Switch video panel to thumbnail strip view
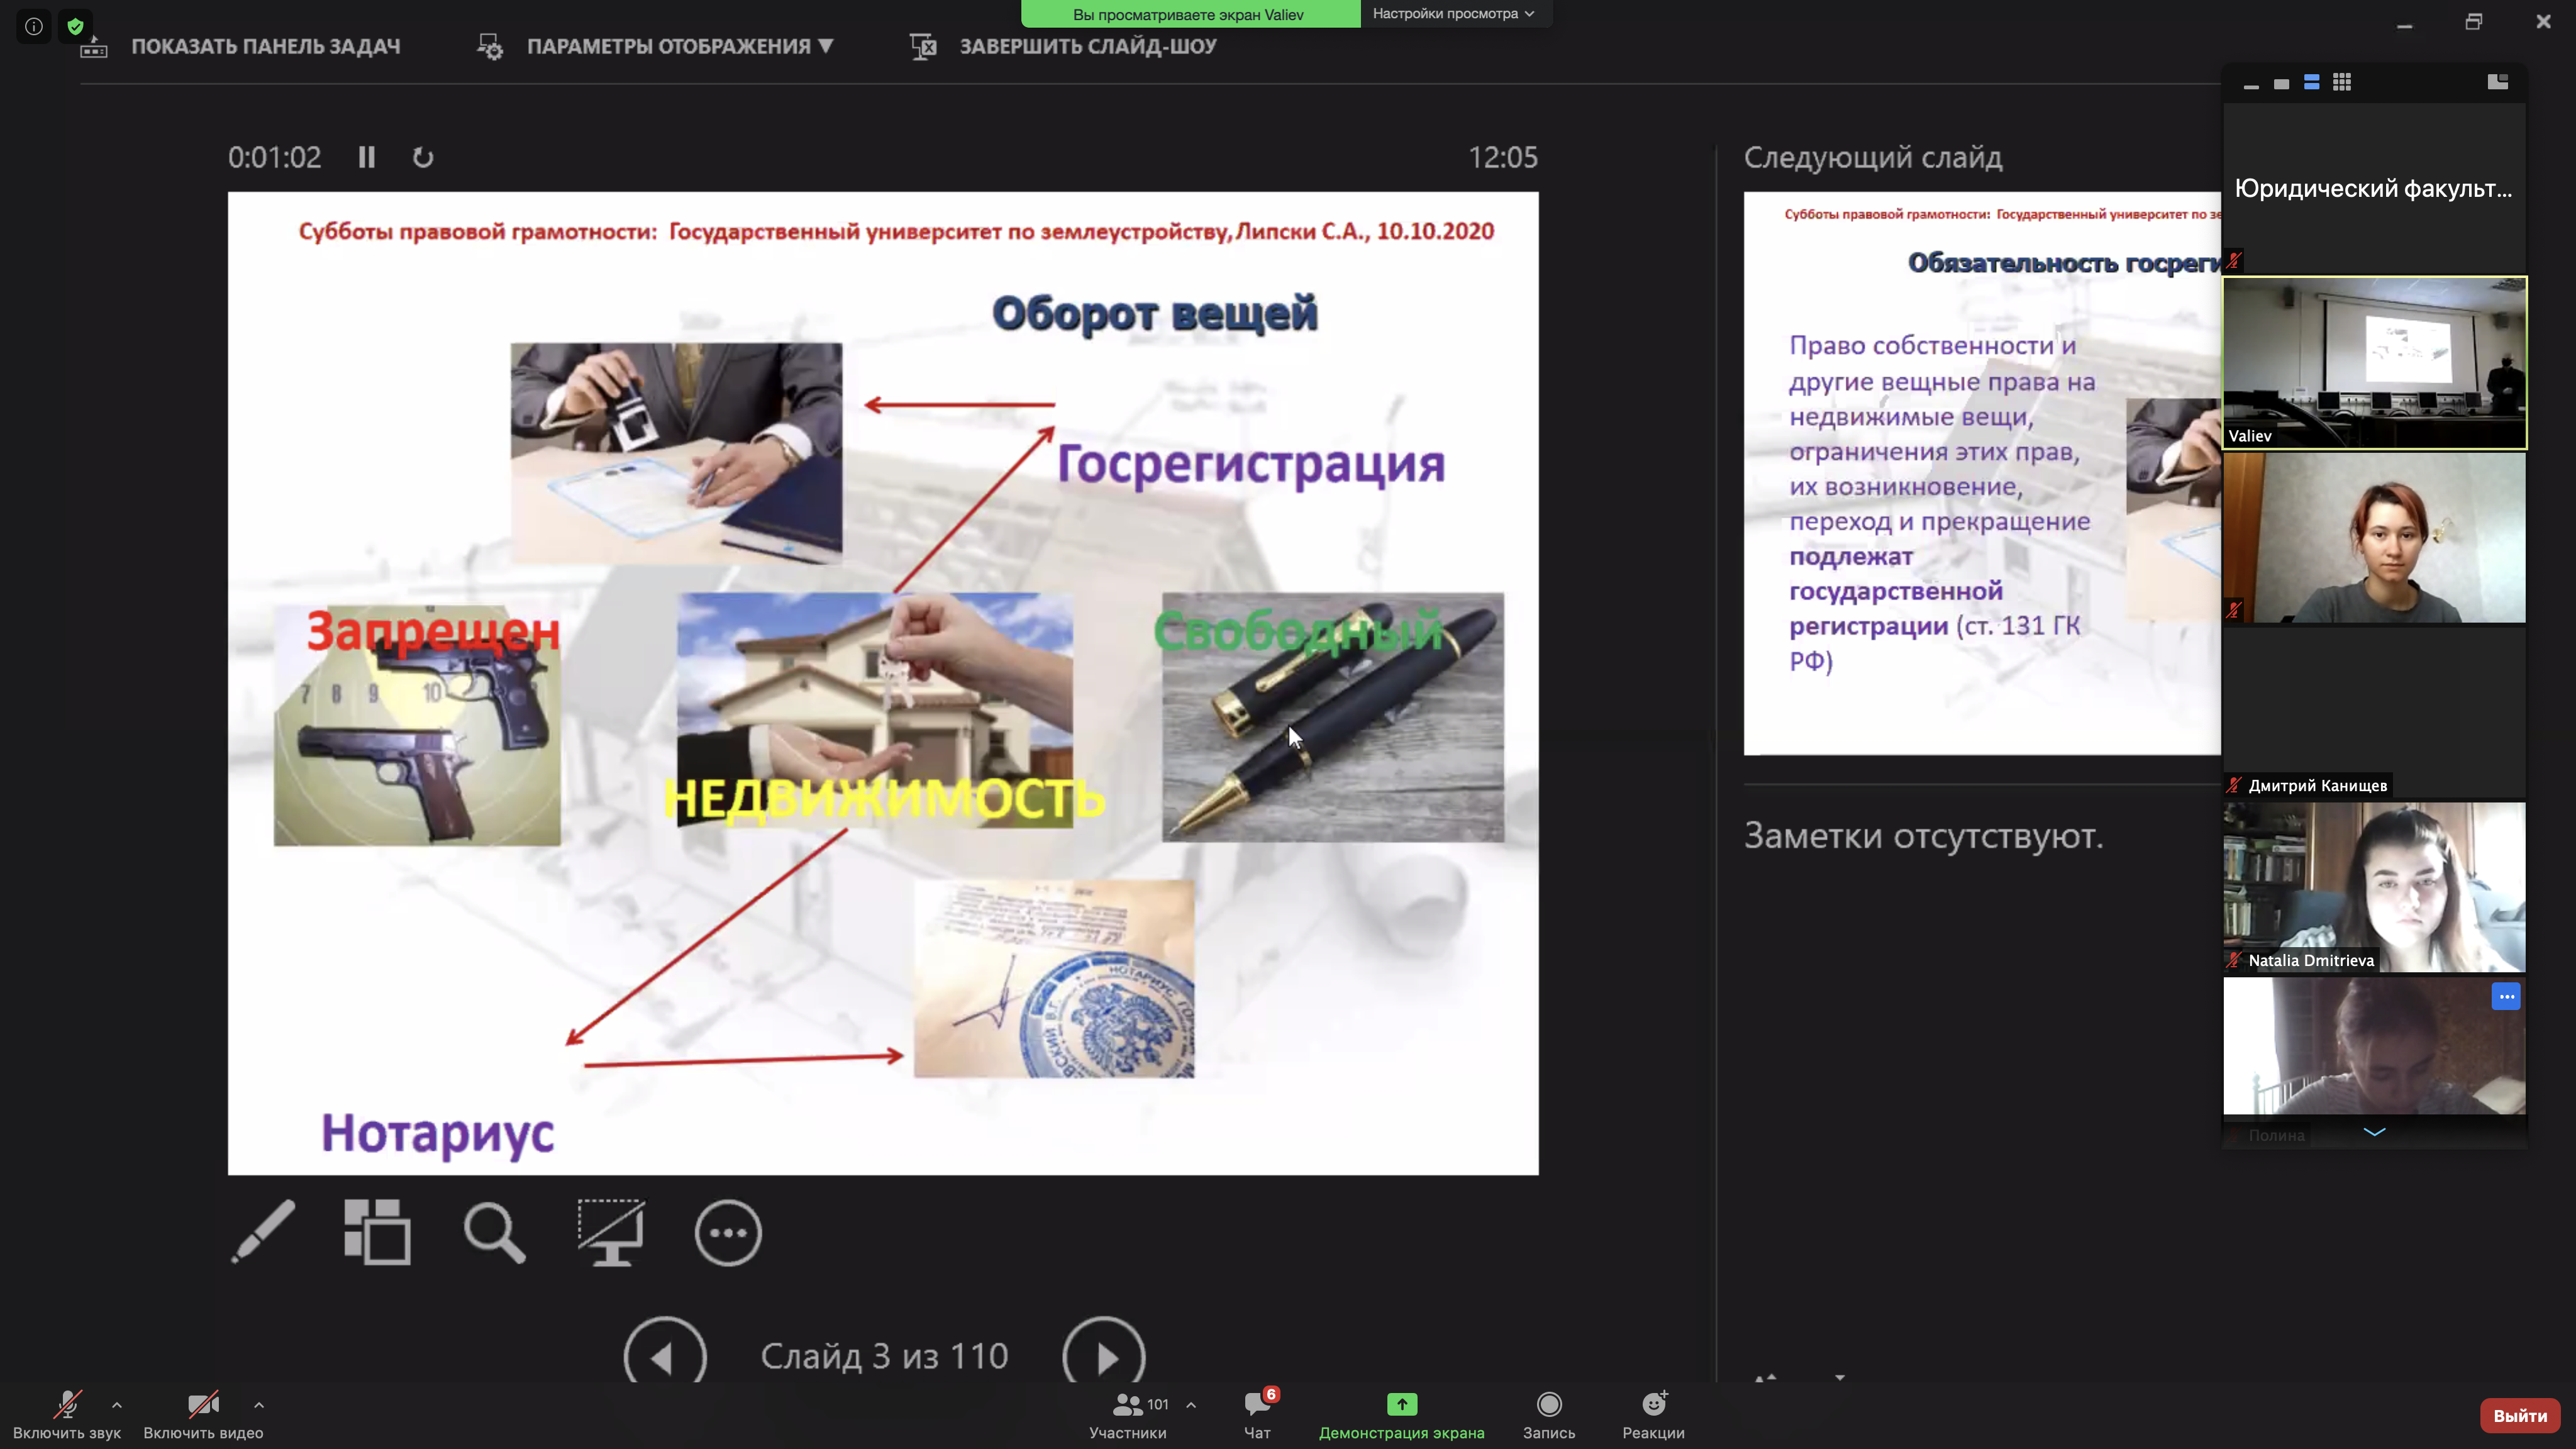2576x1449 pixels. pos(2311,83)
